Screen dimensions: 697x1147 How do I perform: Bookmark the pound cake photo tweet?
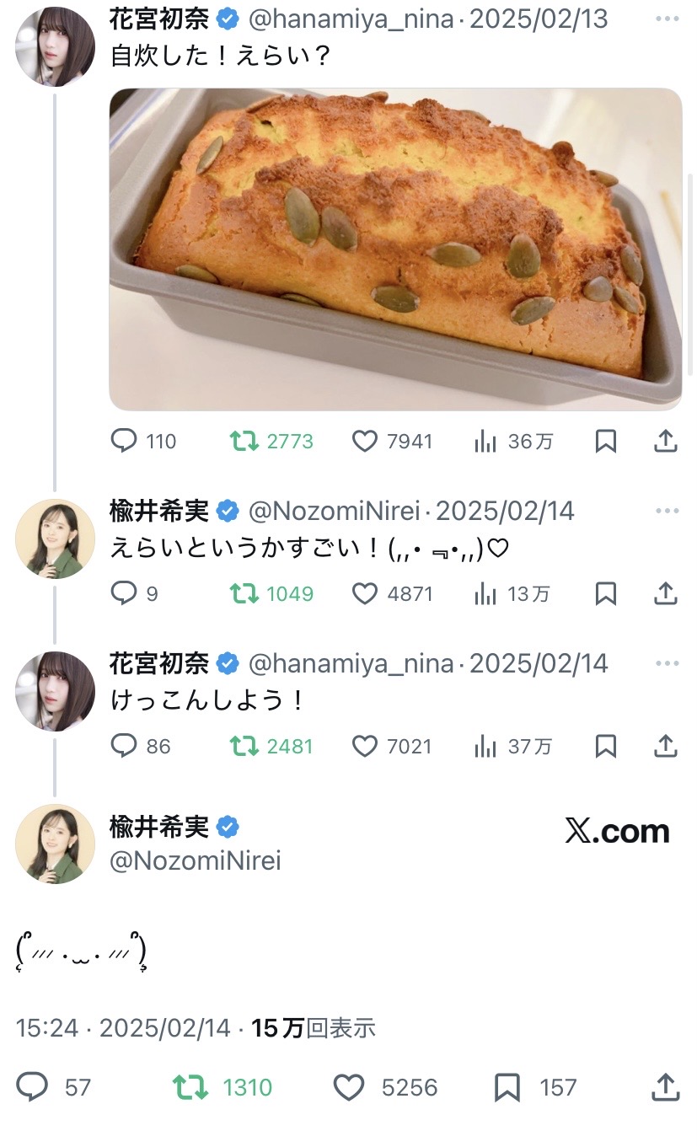pos(605,441)
